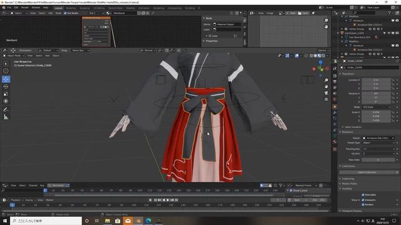Image resolution: width=401 pixels, height=225 pixels.
Task: Activate the Move tool in viewport toolbar
Action: coord(6,79)
